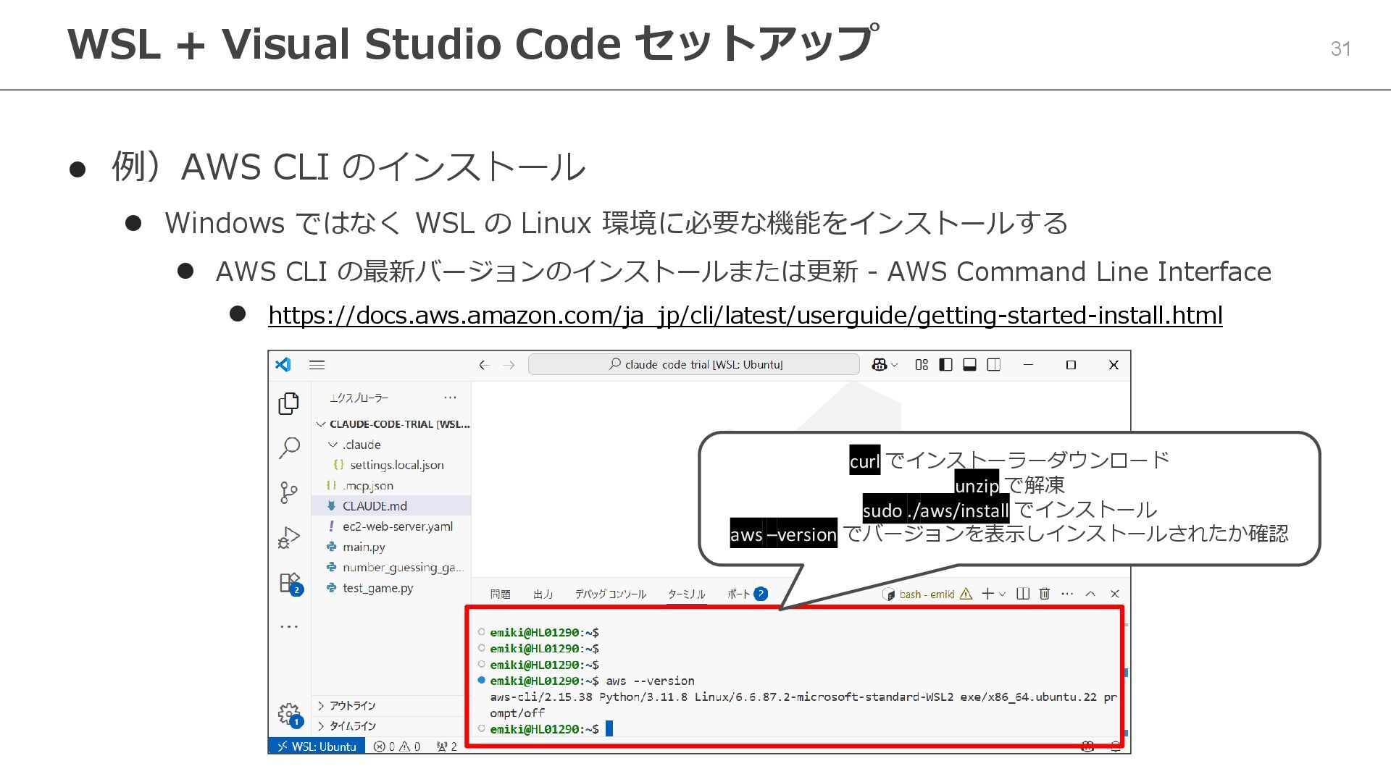
Task: Open the Source Control view
Action: 288,493
